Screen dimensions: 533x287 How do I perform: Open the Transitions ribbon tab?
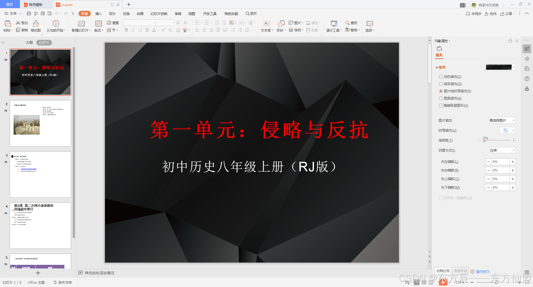pos(126,14)
